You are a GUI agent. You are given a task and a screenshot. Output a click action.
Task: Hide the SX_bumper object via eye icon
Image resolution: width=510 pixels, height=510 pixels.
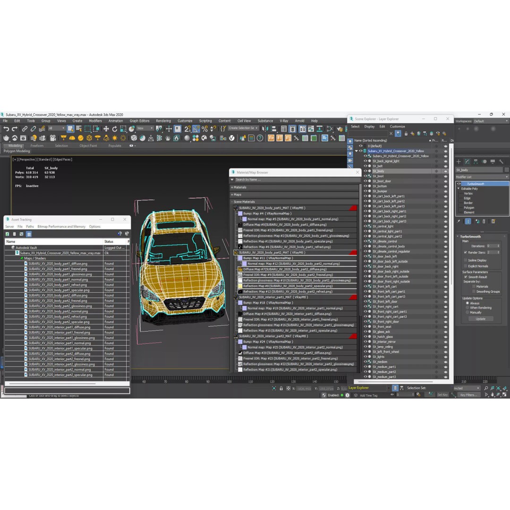[x=365, y=191]
